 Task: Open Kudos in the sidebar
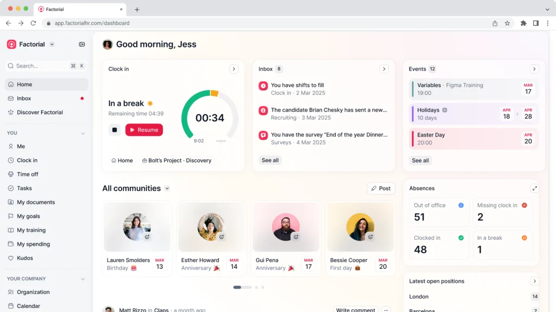pos(47,258)
